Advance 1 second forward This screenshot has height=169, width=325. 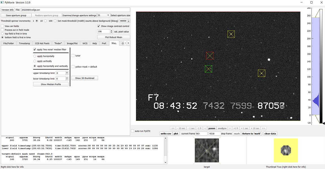point(245,128)
